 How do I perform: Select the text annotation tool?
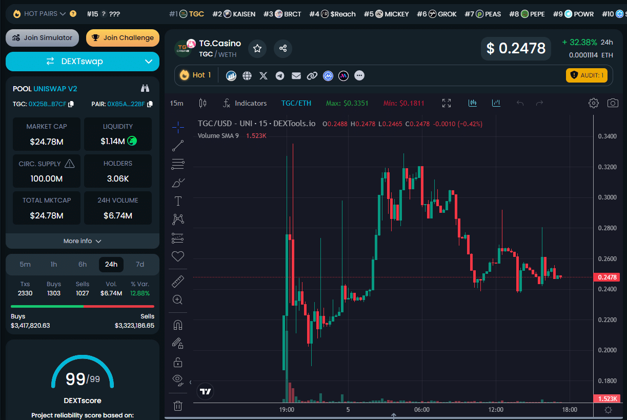click(178, 201)
